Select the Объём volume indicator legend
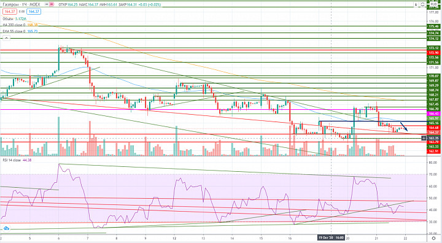The height and width of the screenshot is (243, 442). [14, 19]
